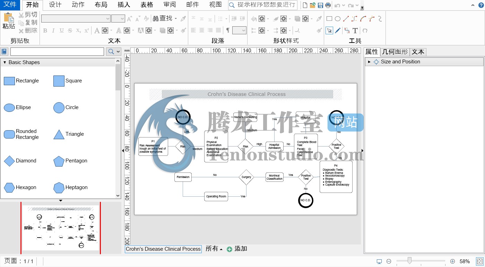Activate the pointer selection tool
This screenshot has height=267, width=485.
pyautogui.click(x=329, y=30)
